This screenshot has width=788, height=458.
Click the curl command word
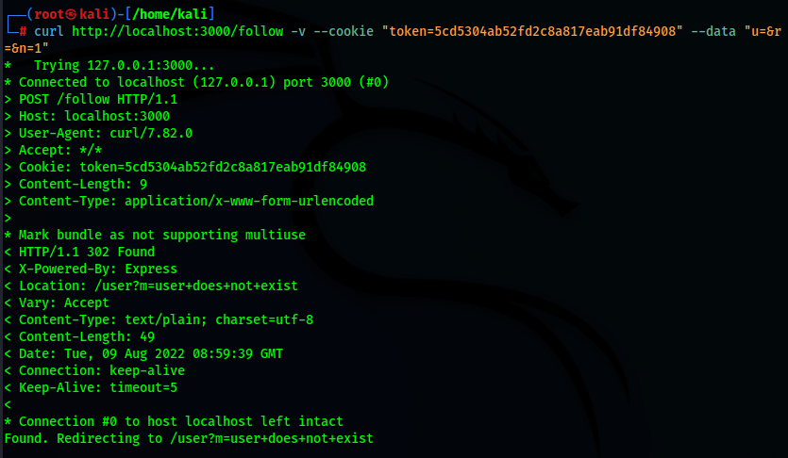(x=49, y=31)
